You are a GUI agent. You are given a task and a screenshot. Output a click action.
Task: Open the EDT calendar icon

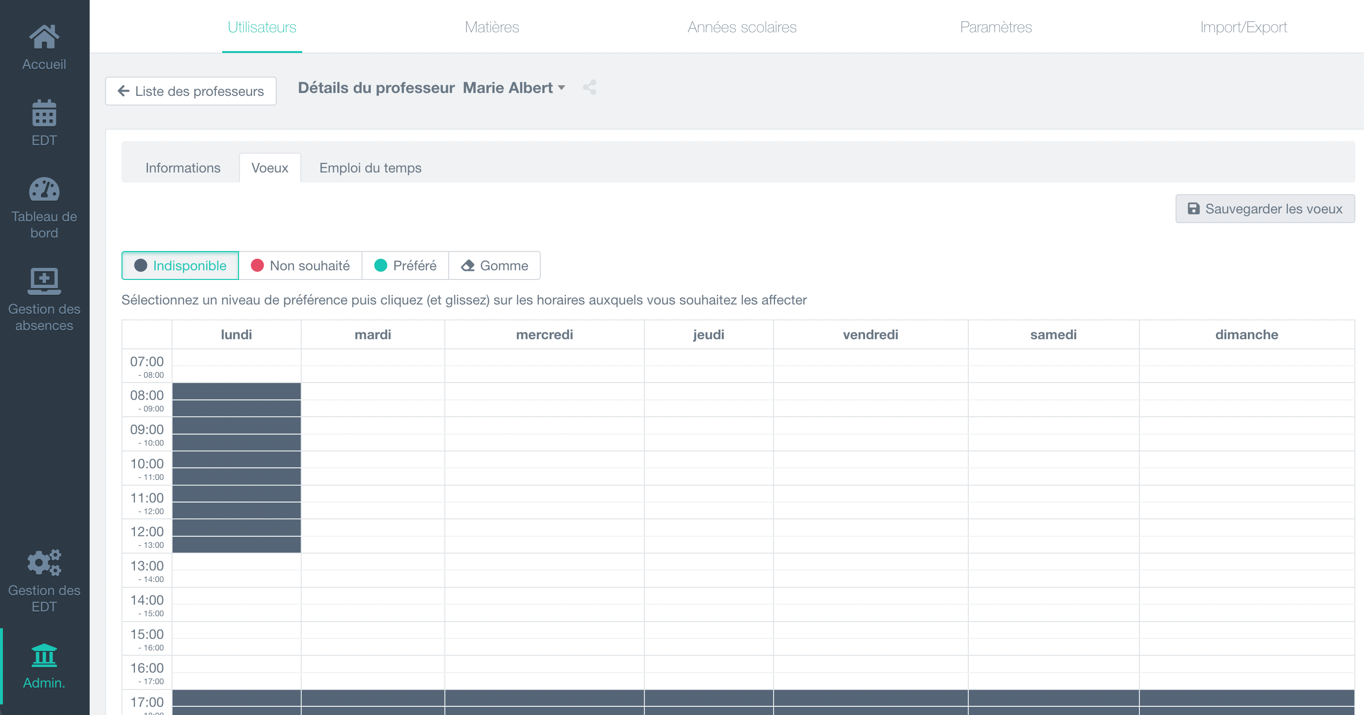(44, 113)
